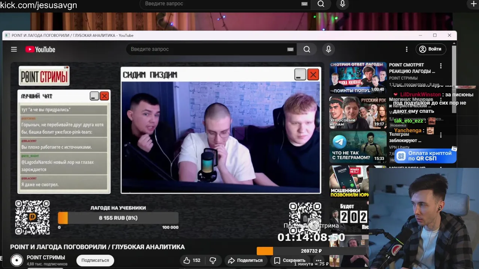Image resolution: width=479 pixels, height=269 pixels.
Task: Click the YouTube favicon in the window title
Action: (x=7, y=35)
